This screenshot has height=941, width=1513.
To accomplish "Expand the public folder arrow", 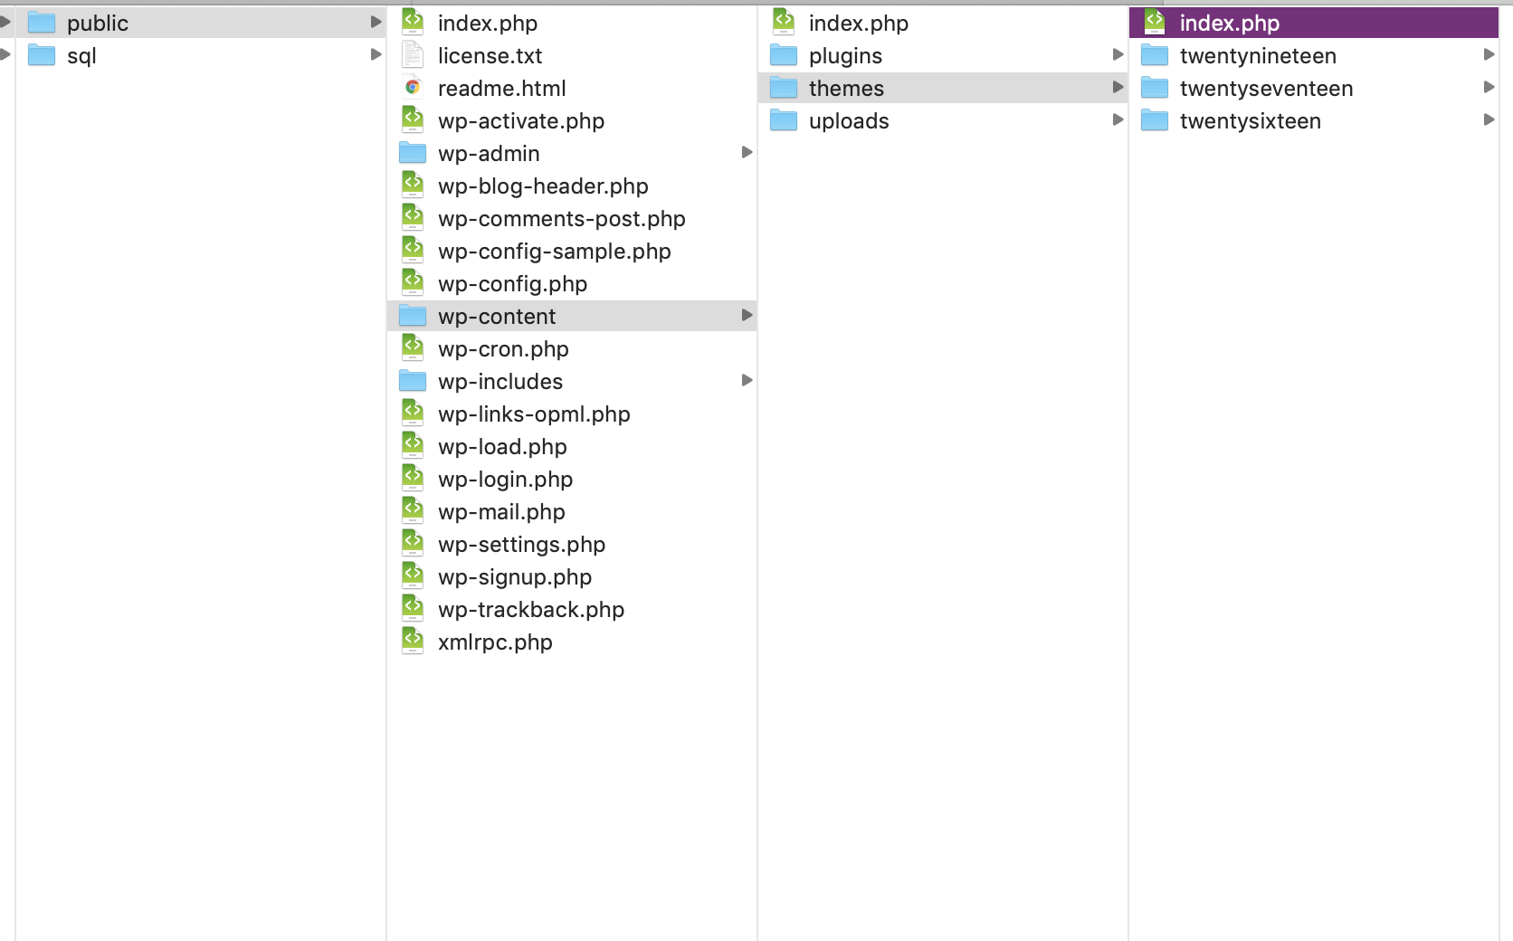I will pos(376,22).
